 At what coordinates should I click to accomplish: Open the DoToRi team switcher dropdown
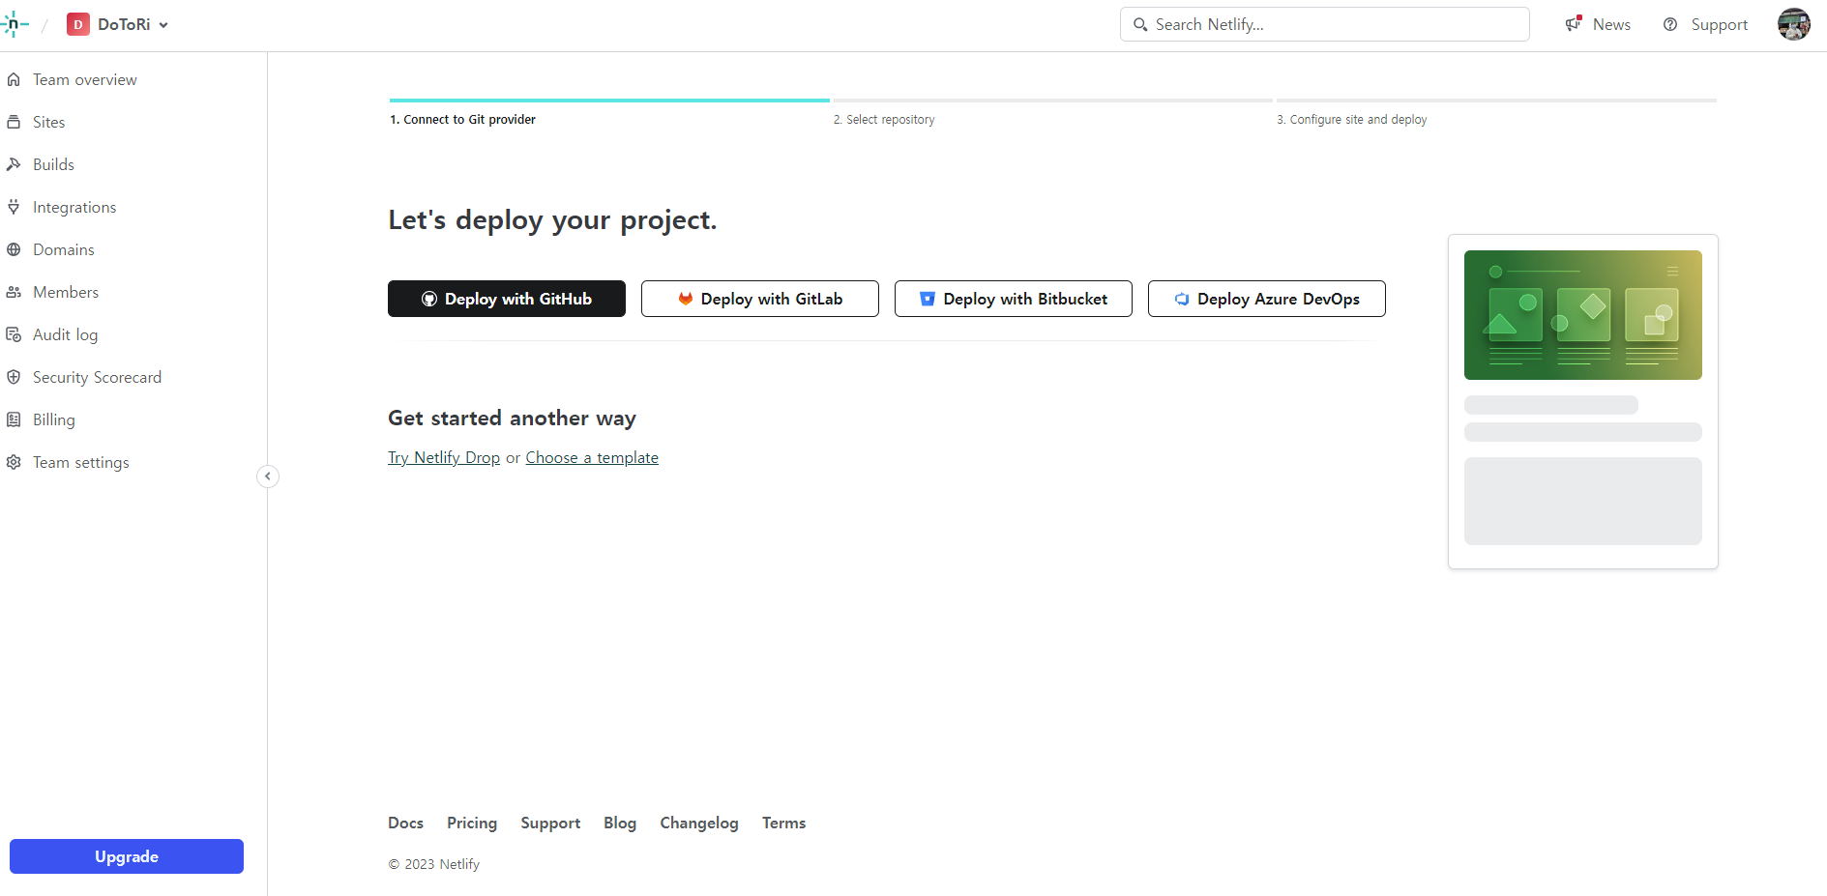[119, 24]
